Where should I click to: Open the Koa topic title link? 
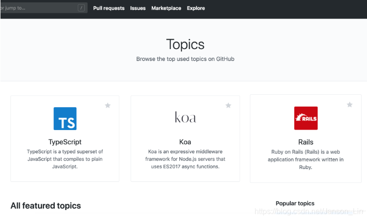[x=185, y=142]
